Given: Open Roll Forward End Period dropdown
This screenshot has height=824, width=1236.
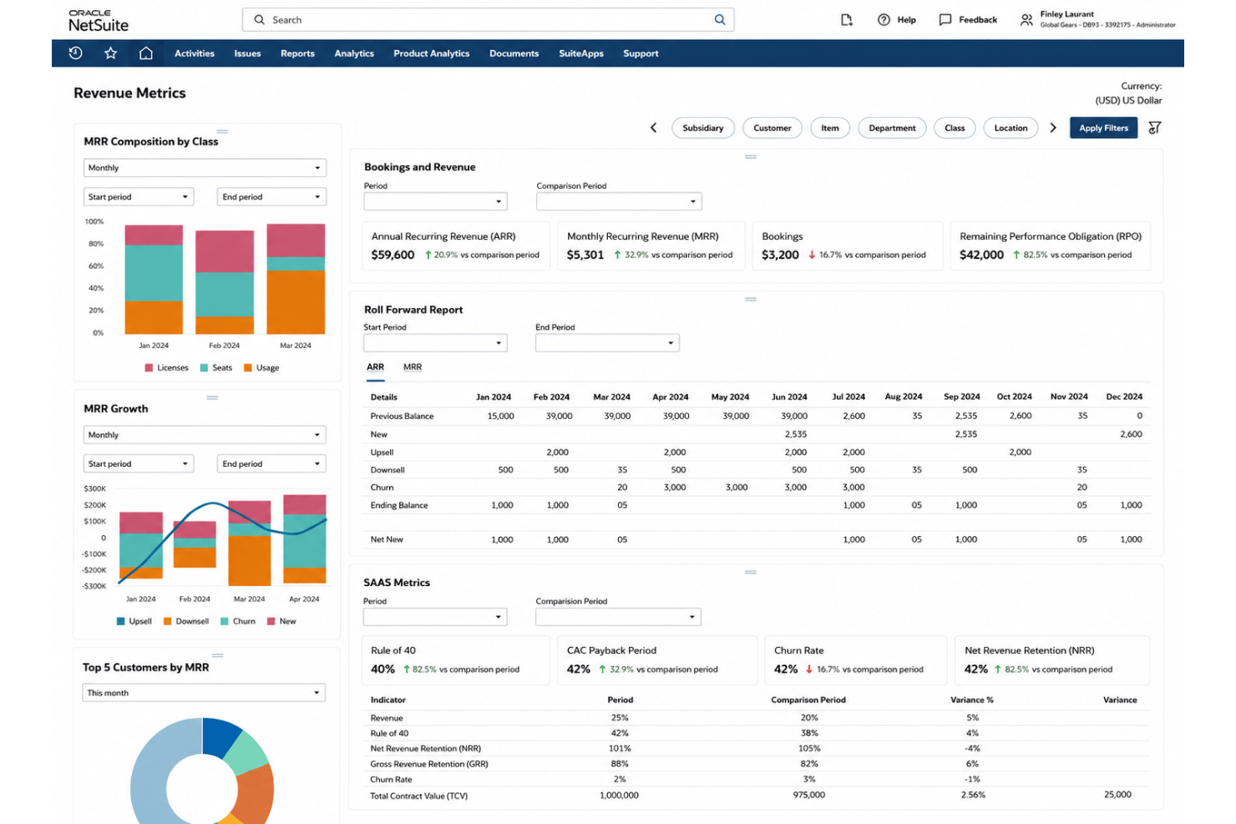Looking at the screenshot, I should point(607,343).
